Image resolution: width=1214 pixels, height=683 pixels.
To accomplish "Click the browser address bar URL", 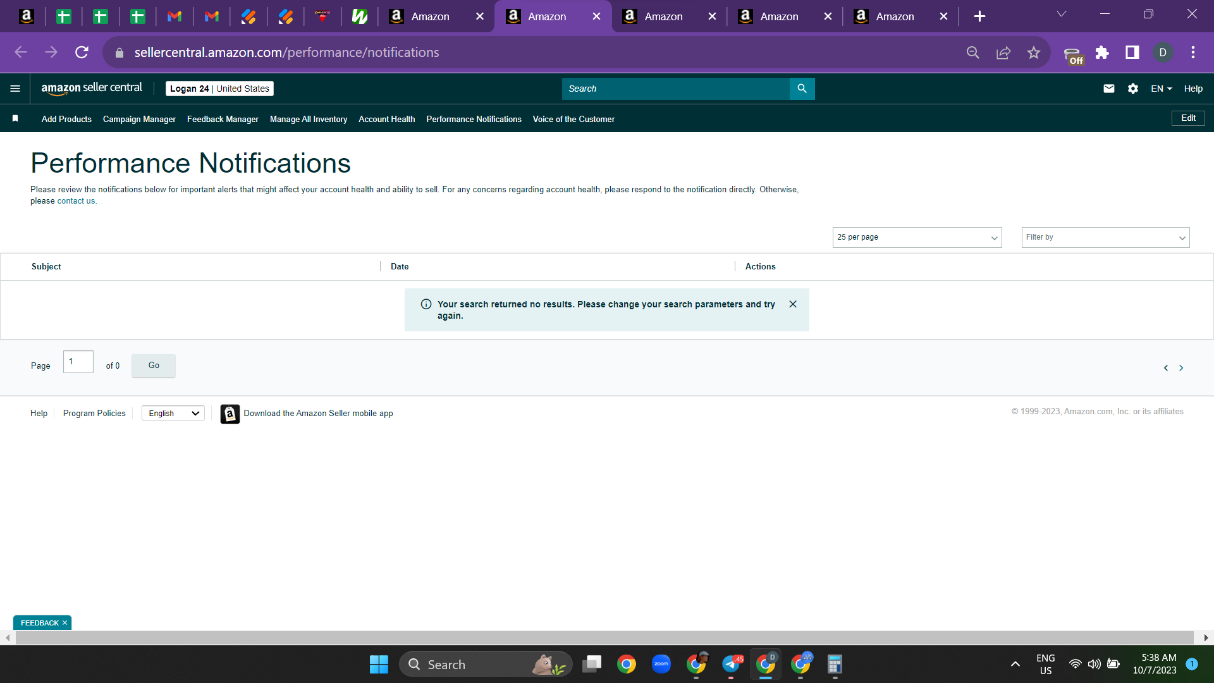I will point(286,52).
